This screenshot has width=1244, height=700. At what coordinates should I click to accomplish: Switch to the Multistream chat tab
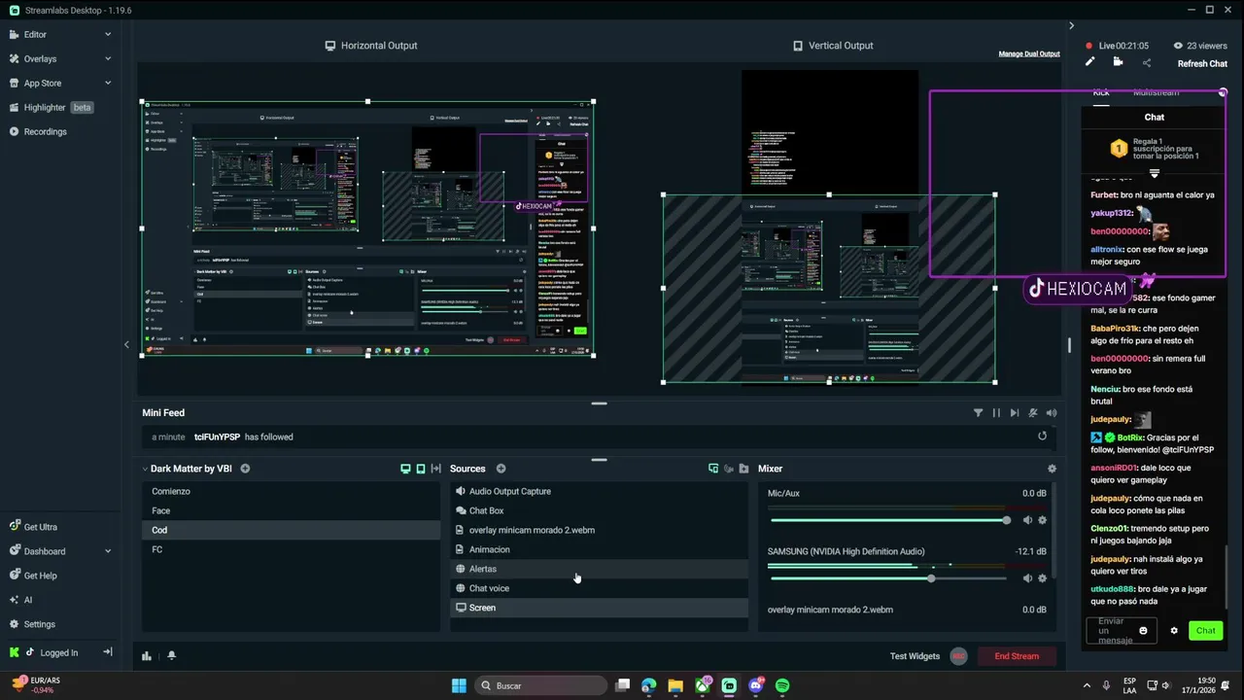[1156, 92]
